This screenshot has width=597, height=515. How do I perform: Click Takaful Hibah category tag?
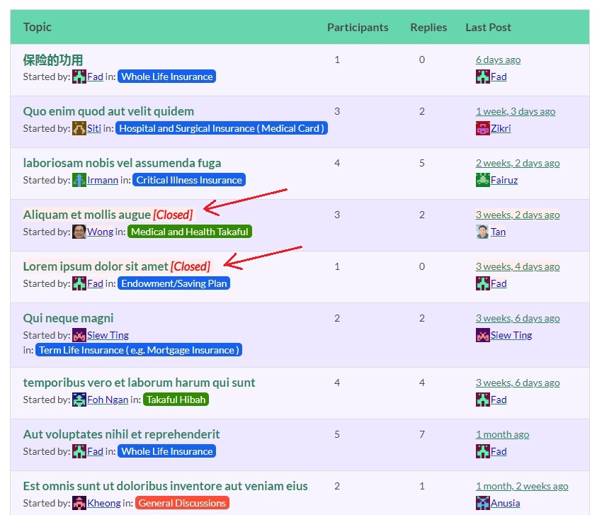tap(176, 400)
